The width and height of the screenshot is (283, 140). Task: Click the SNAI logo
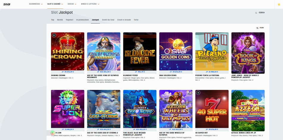pyautogui.click(x=7, y=4)
